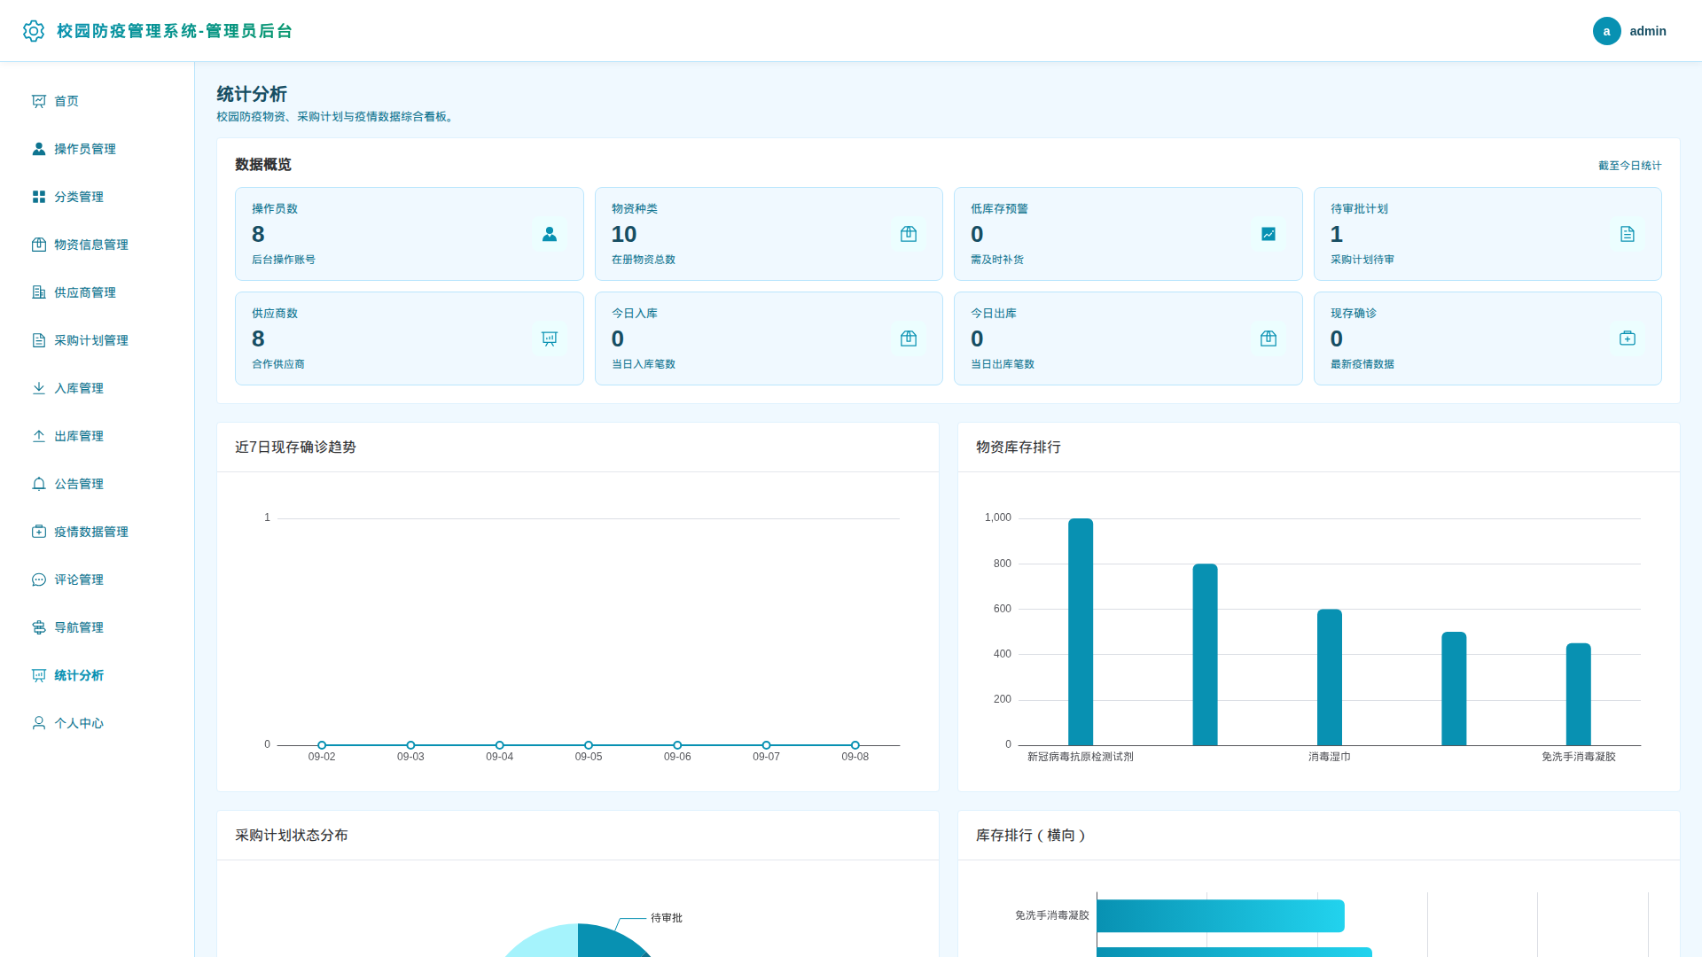1702x957 pixels.
Task: Click the 免洗手消毒凝胶 horizontal bar
Action: [1221, 916]
